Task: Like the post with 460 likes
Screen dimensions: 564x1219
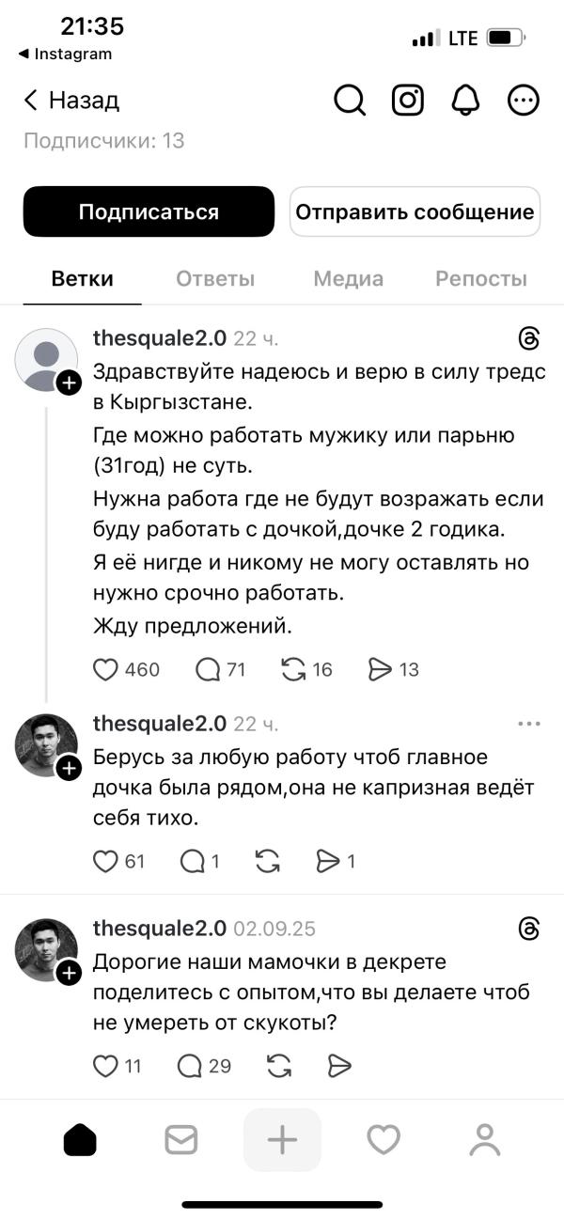Action: pos(106,669)
